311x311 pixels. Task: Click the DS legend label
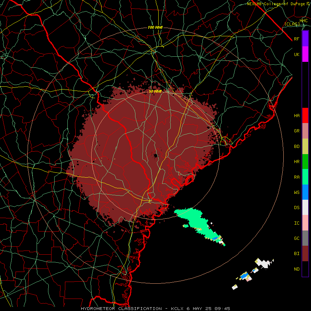[297, 208]
